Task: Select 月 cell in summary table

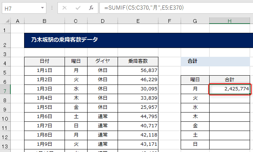Action: pyautogui.click(x=195, y=89)
